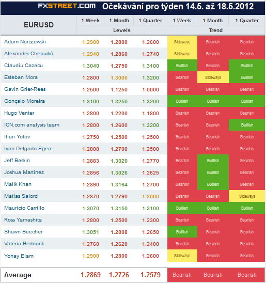The height and width of the screenshot is (284, 266).
Task: Click the FXStreet.com logo
Action: 67,6
